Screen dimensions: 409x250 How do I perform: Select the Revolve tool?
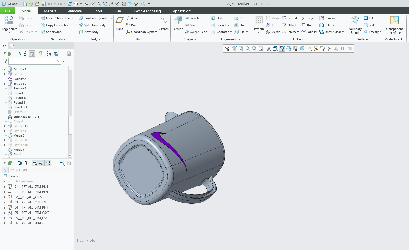click(x=193, y=18)
